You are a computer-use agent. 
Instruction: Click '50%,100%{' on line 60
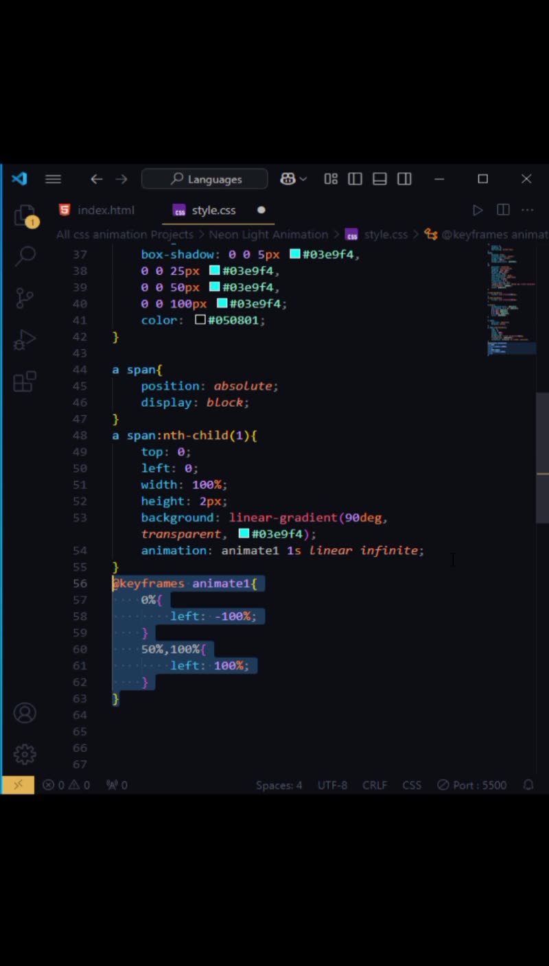pyautogui.click(x=174, y=649)
